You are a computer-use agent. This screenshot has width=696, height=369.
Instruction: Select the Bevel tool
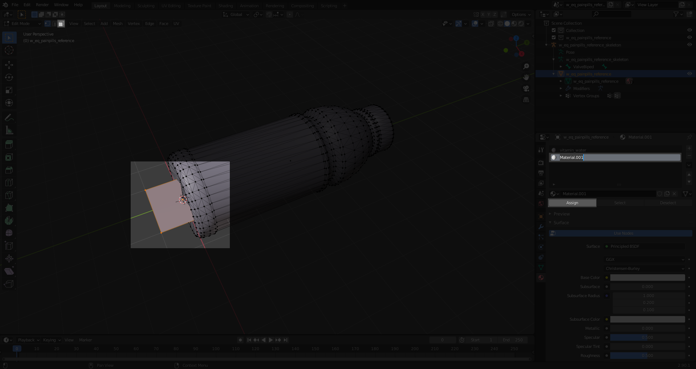click(x=9, y=170)
